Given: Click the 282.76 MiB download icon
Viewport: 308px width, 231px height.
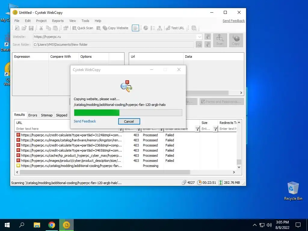Looking at the screenshot, I should click(x=220, y=183).
